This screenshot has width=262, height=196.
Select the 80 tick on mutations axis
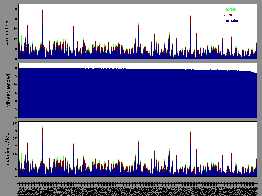coord(14,19)
